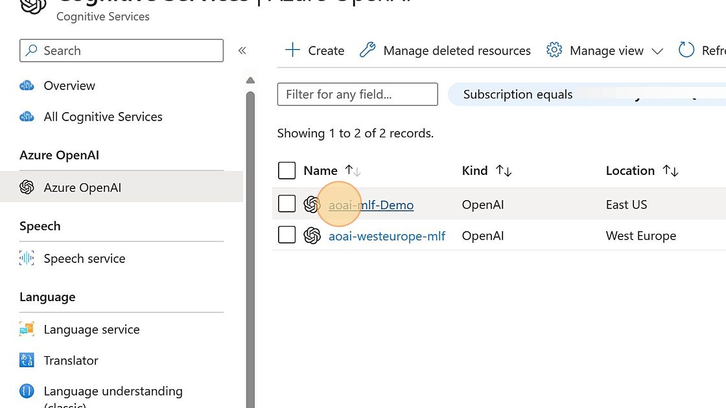Check the box for aoai-mlf-Demo
This screenshot has width=726, height=408.
[x=287, y=204]
